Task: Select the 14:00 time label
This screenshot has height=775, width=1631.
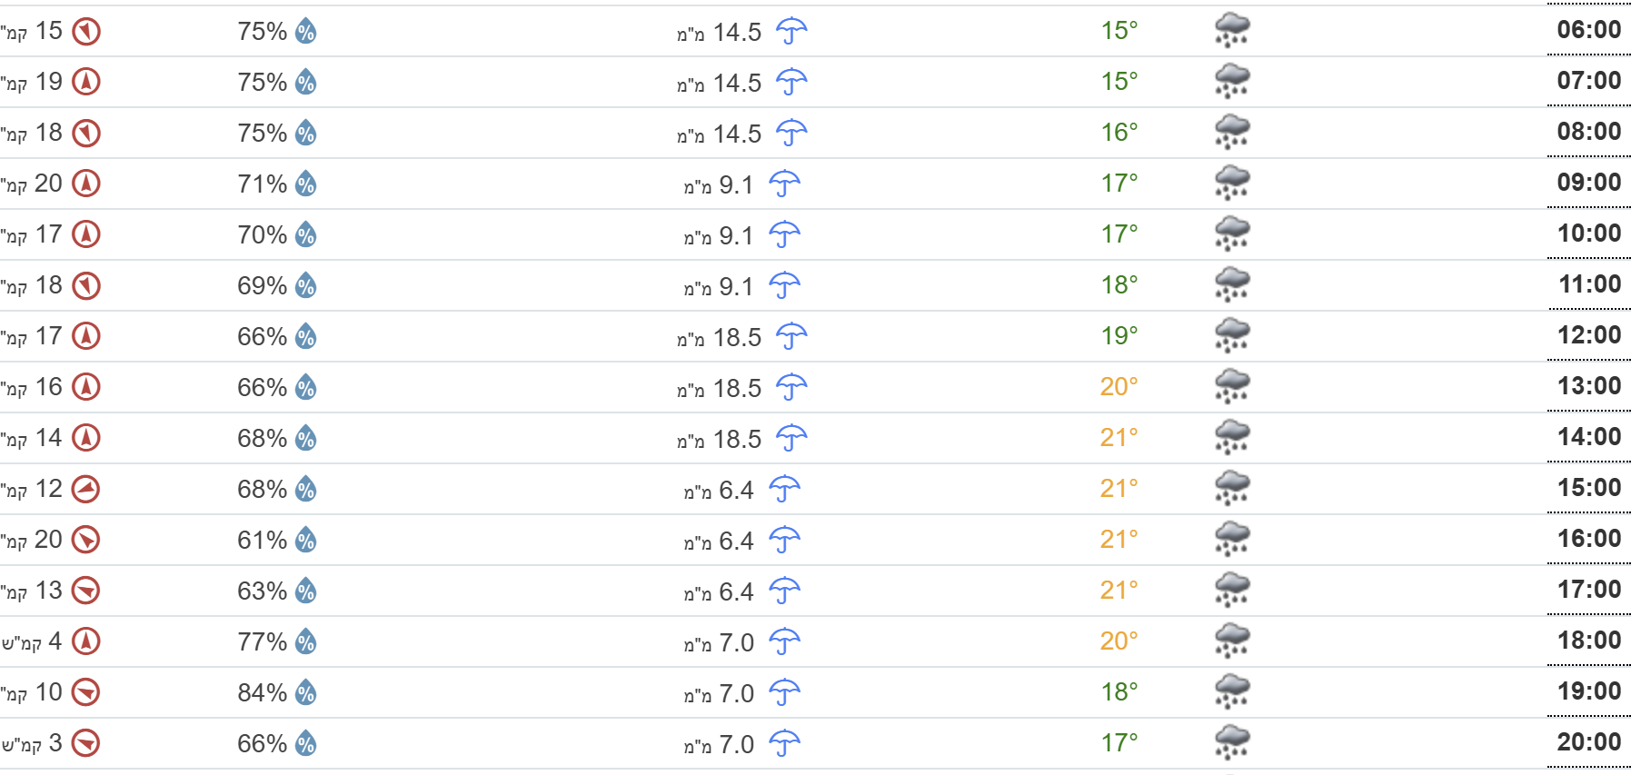Action: [1588, 437]
